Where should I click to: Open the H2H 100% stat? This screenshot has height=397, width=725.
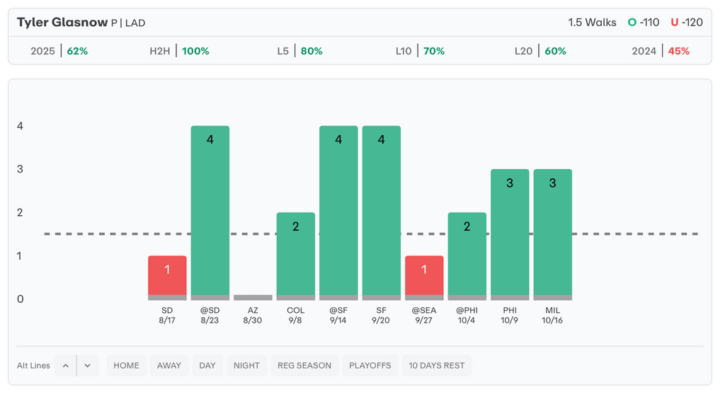coord(179,51)
